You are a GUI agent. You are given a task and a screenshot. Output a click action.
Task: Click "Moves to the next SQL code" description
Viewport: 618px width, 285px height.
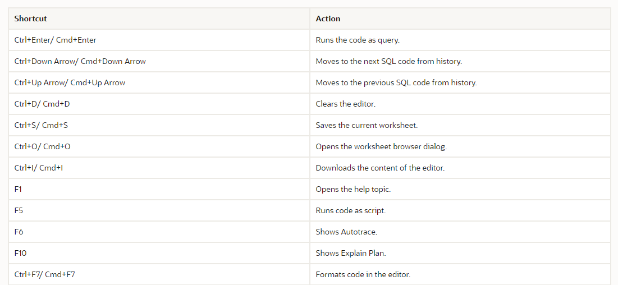[388, 61]
